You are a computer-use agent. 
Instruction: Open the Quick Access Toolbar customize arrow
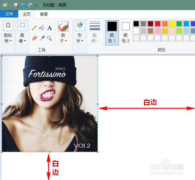[36, 6]
